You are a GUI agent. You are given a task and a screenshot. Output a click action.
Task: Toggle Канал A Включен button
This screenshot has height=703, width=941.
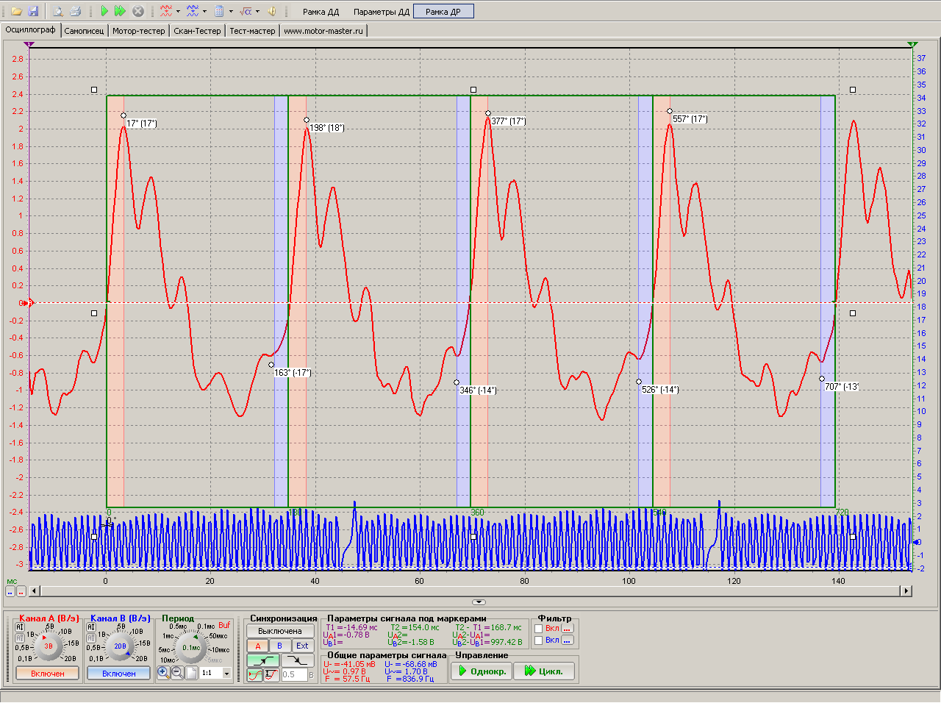(x=48, y=674)
